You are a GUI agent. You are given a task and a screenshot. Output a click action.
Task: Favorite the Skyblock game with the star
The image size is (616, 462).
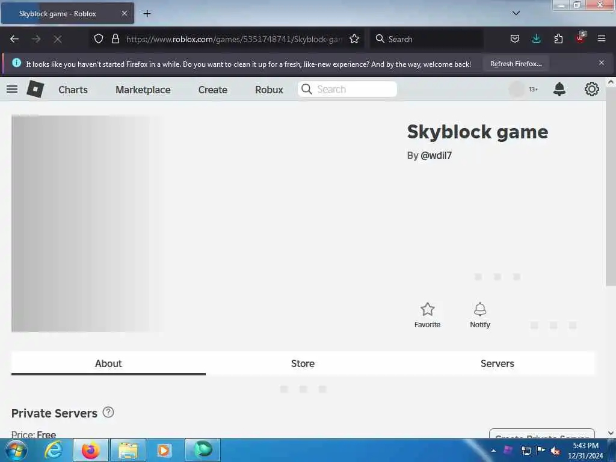[428, 309]
